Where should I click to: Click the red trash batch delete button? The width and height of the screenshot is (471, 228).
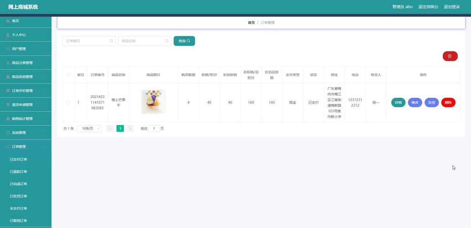click(450, 56)
